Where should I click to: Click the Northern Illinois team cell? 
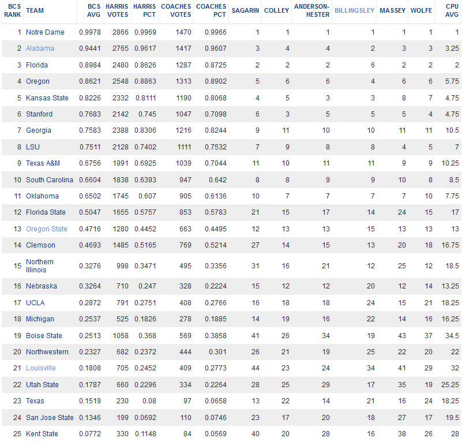[40, 265]
